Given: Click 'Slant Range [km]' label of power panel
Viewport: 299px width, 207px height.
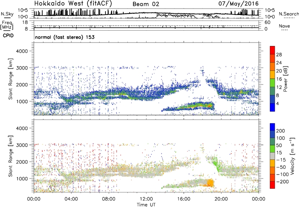Looking at the screenshot, I should click(x=10, y=79).
